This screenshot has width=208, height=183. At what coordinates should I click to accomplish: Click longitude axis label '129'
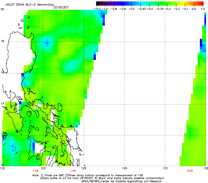click(125, 168)
